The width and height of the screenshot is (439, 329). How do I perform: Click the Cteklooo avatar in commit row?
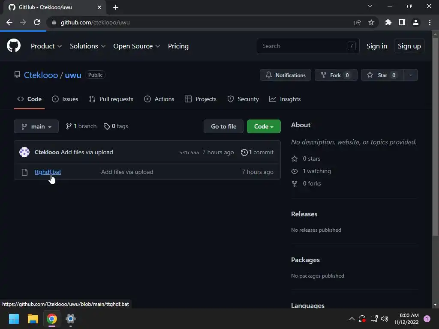coord(24,152)
